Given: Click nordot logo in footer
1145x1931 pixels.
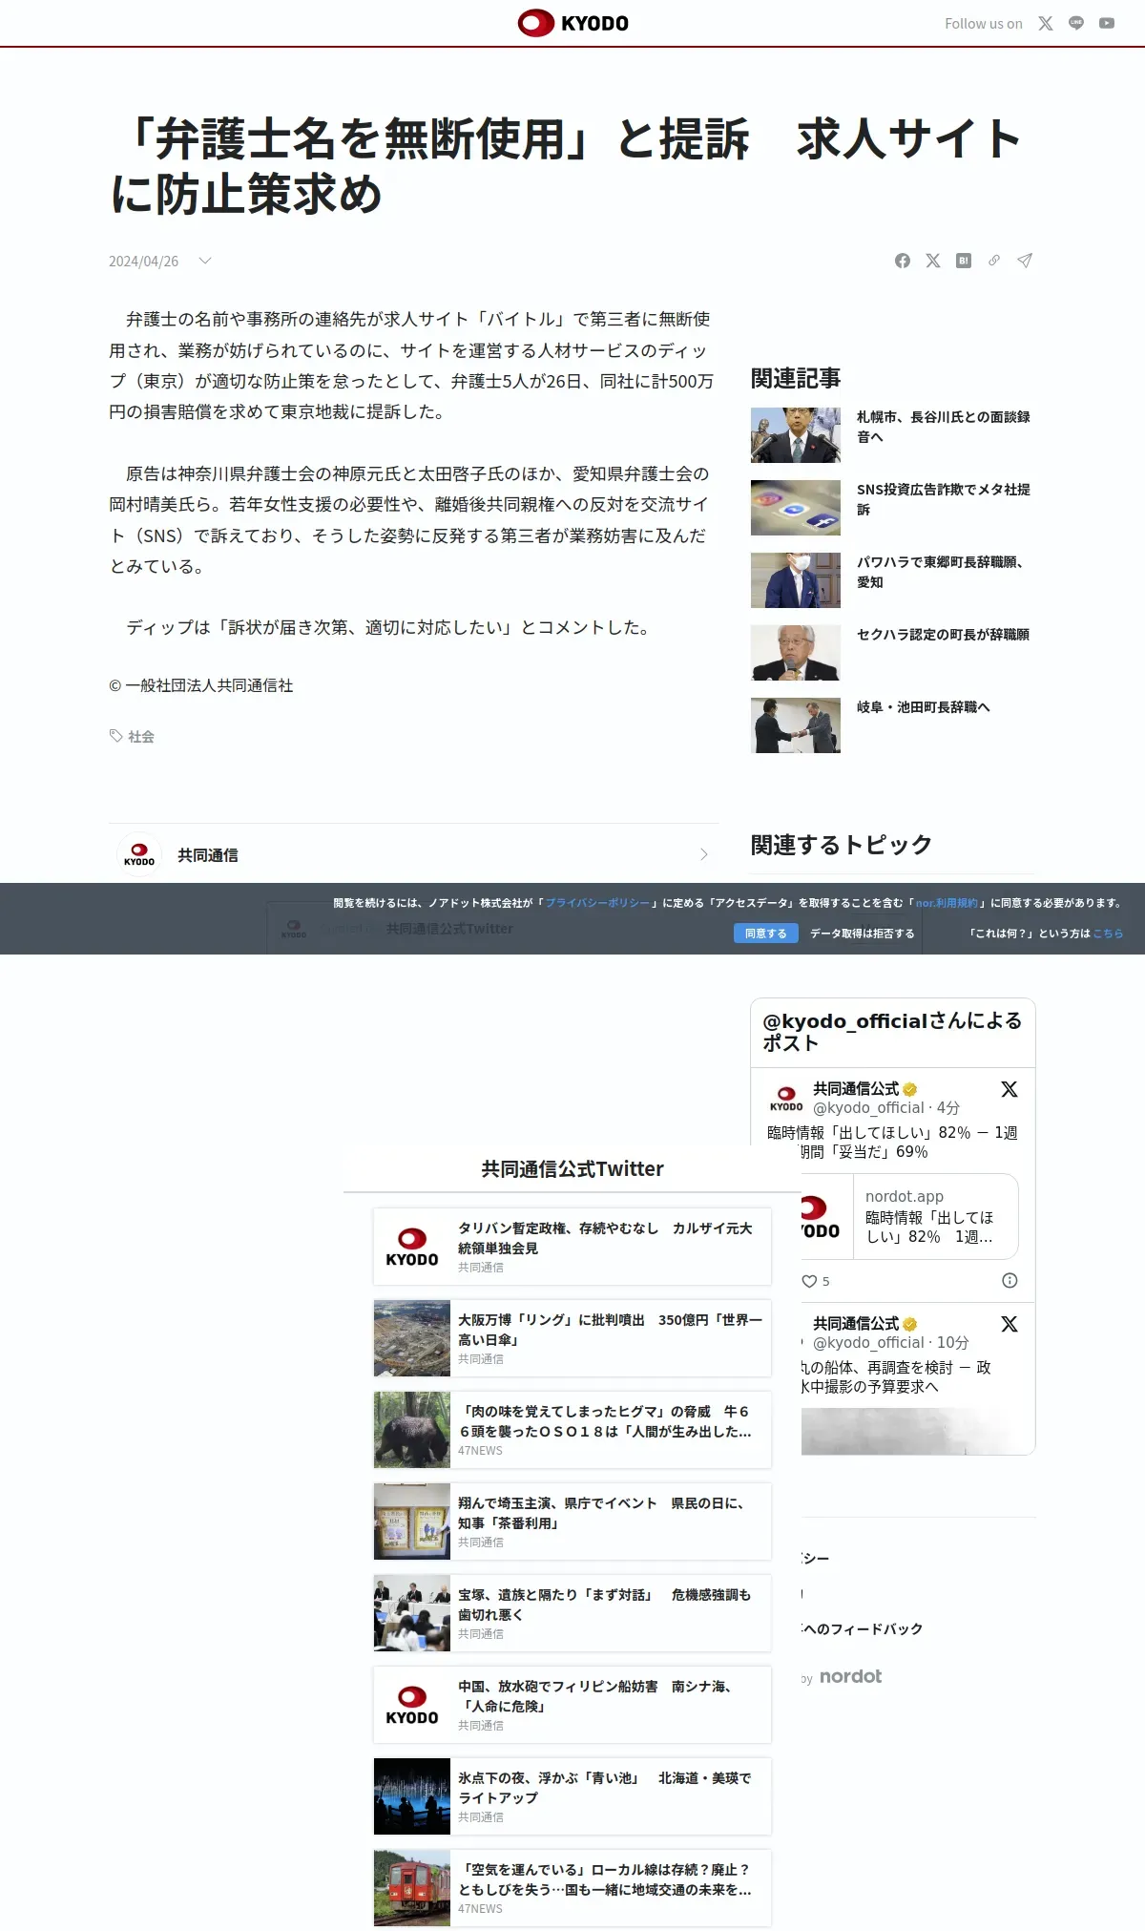Looking at the screenshot, I should pos(850,1676).
